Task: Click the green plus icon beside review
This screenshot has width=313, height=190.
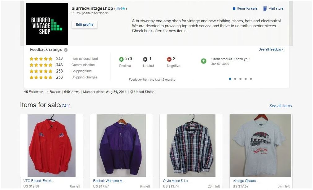Action: 204,61
